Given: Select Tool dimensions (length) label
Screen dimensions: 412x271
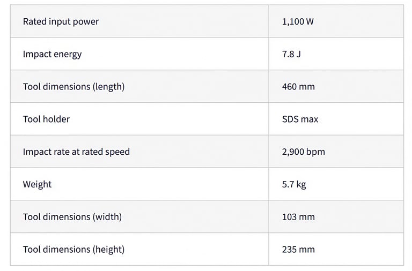Looking at the screenshot, I should click(73, 87).
